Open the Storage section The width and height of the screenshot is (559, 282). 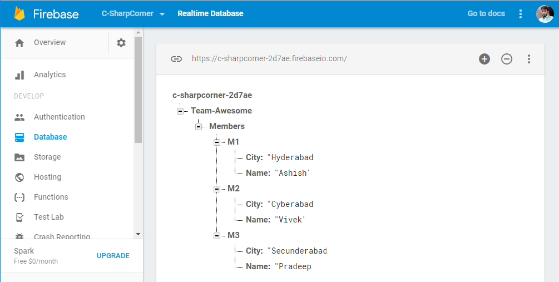pos(47,157)
